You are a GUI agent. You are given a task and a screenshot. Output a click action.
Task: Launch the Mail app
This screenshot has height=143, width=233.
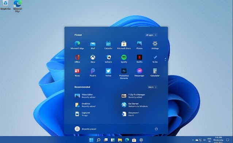click(x=93, y=45)
